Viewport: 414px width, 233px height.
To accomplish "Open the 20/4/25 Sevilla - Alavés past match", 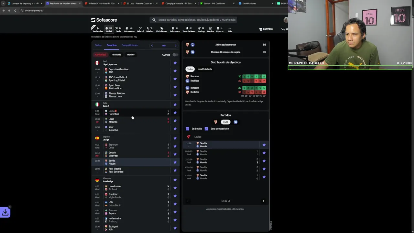I will pos(225,153).
